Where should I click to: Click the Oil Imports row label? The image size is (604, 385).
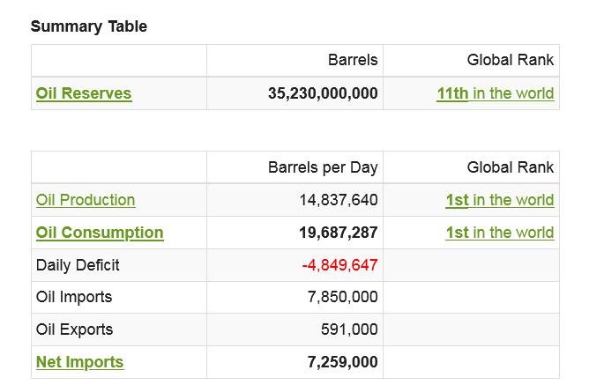(74, 297)
